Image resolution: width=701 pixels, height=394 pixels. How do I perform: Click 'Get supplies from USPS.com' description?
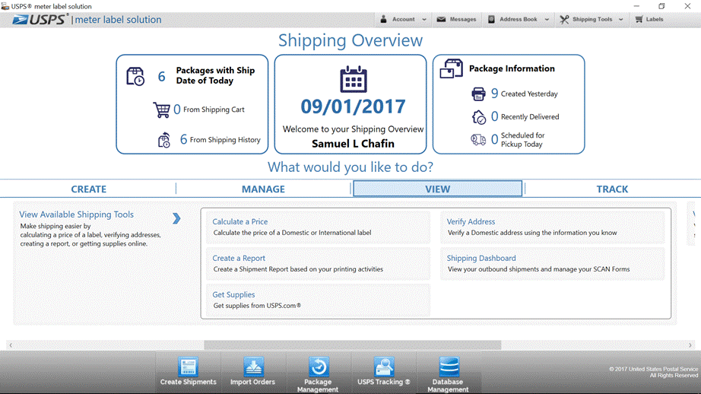(x=257, y=306)
